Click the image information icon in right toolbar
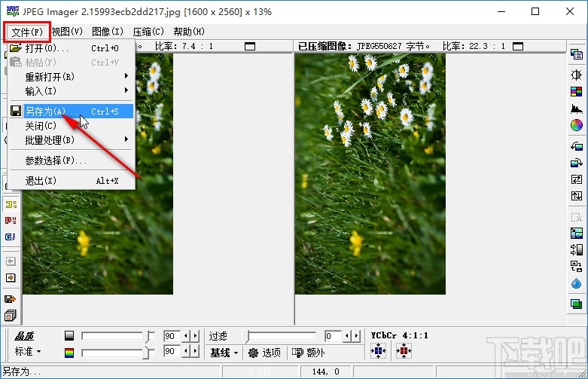The width and height of the screenshot is (588, 379). tap(577, 55)
